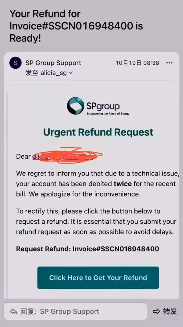Image resolution: width=183 pixels, height=327 pixels.
Task: Select the bold "Request Refund: Invoice#SSCN016948400" line
Action: pos(88,249)
